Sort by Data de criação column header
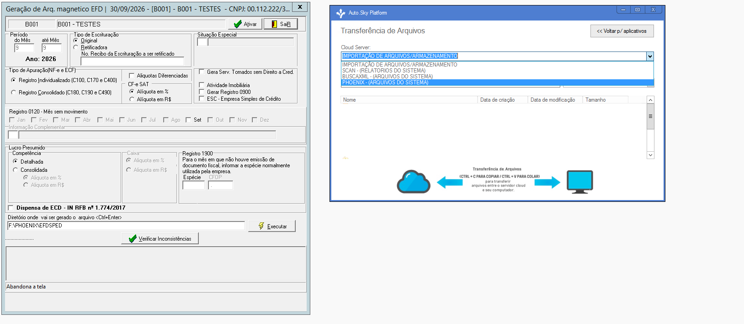This screenshot has height=324, width=744. pos(503,100)
